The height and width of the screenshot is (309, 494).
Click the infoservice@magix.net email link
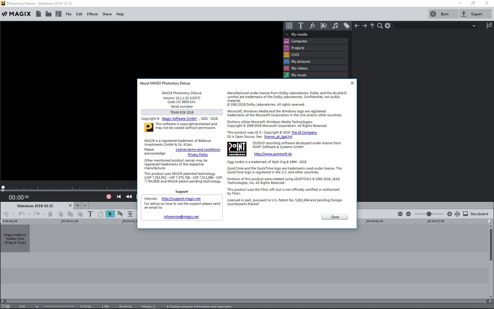tap(181, 217)
